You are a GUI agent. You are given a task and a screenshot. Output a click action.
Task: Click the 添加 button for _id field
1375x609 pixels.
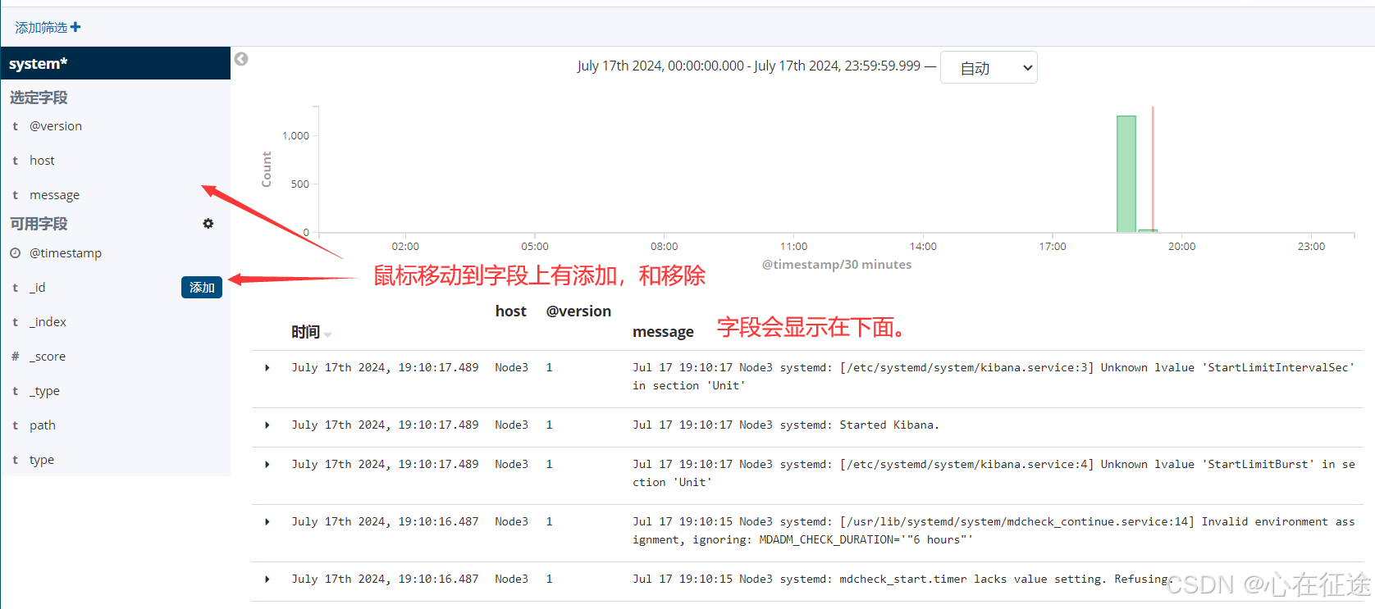(202, 288)
